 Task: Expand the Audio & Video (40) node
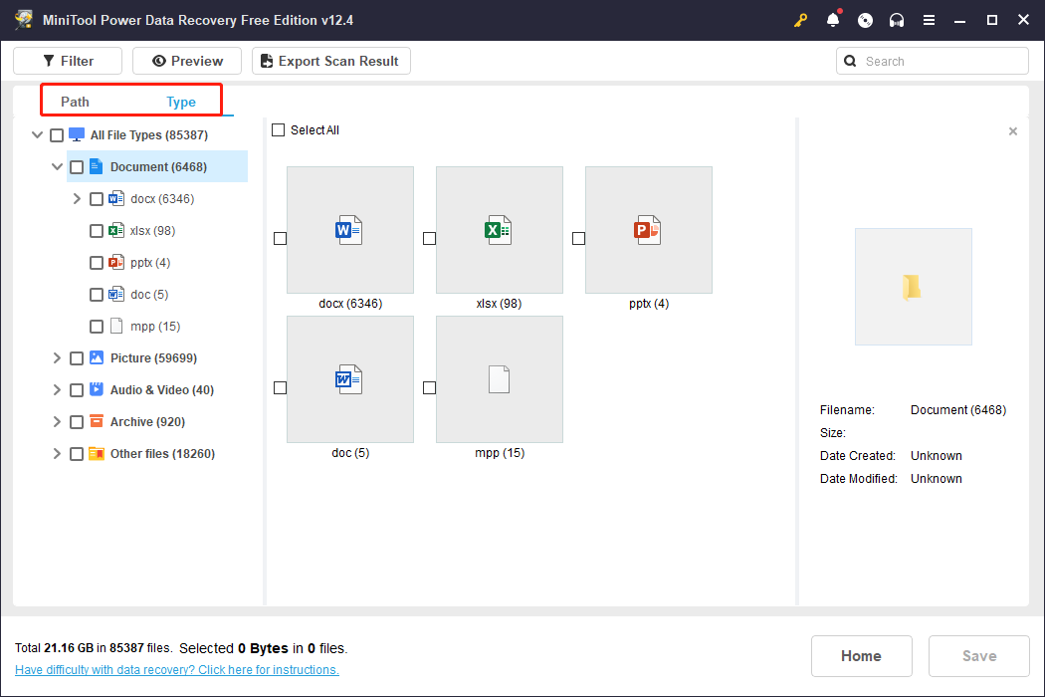(57, 390)
